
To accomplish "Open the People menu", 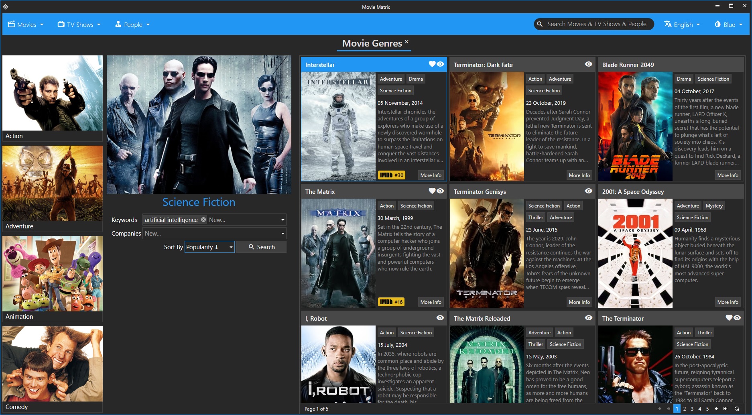I will 132,24.
